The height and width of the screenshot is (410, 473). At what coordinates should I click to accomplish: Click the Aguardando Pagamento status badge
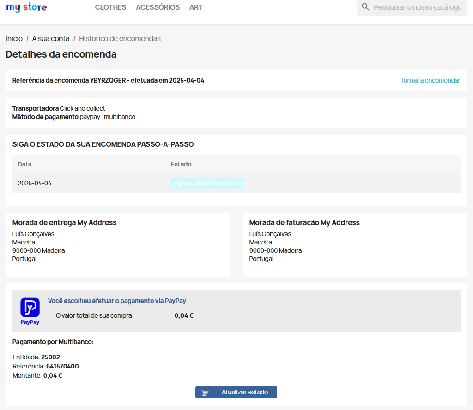pyautogui.click(x=208, y=183)
